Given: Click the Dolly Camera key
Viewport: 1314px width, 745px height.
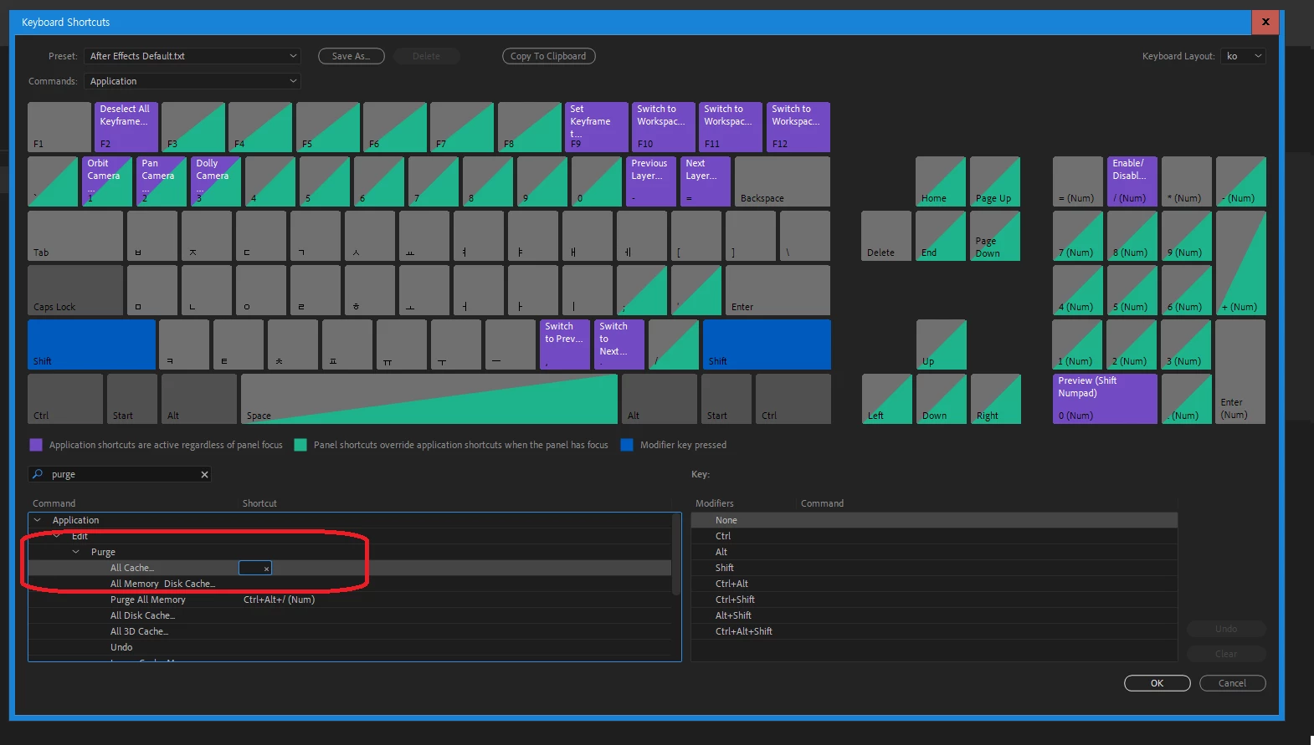Looking at the screenshot, I should [x=216, y=181].
